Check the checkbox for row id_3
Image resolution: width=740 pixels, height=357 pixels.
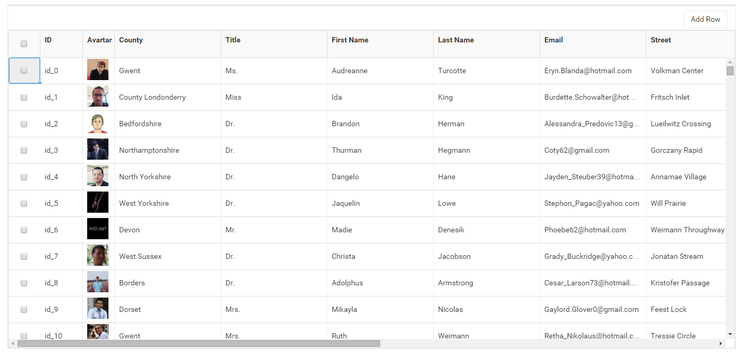(x=24, y=150)
